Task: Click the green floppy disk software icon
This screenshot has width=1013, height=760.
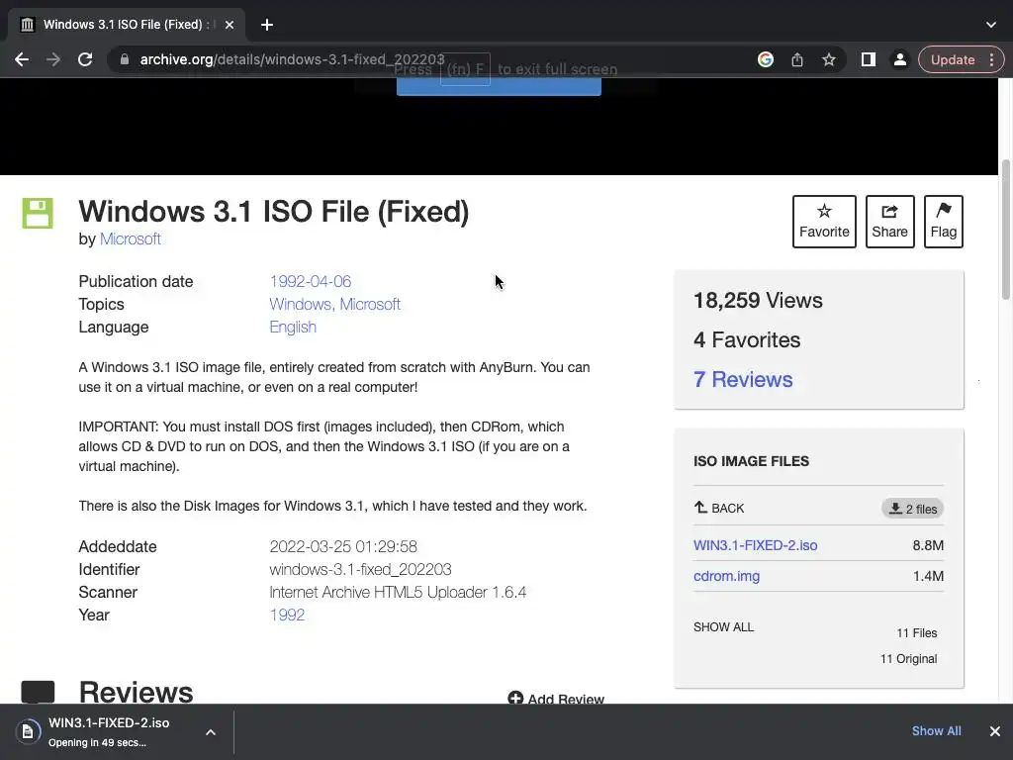Action: coord(38,214)
